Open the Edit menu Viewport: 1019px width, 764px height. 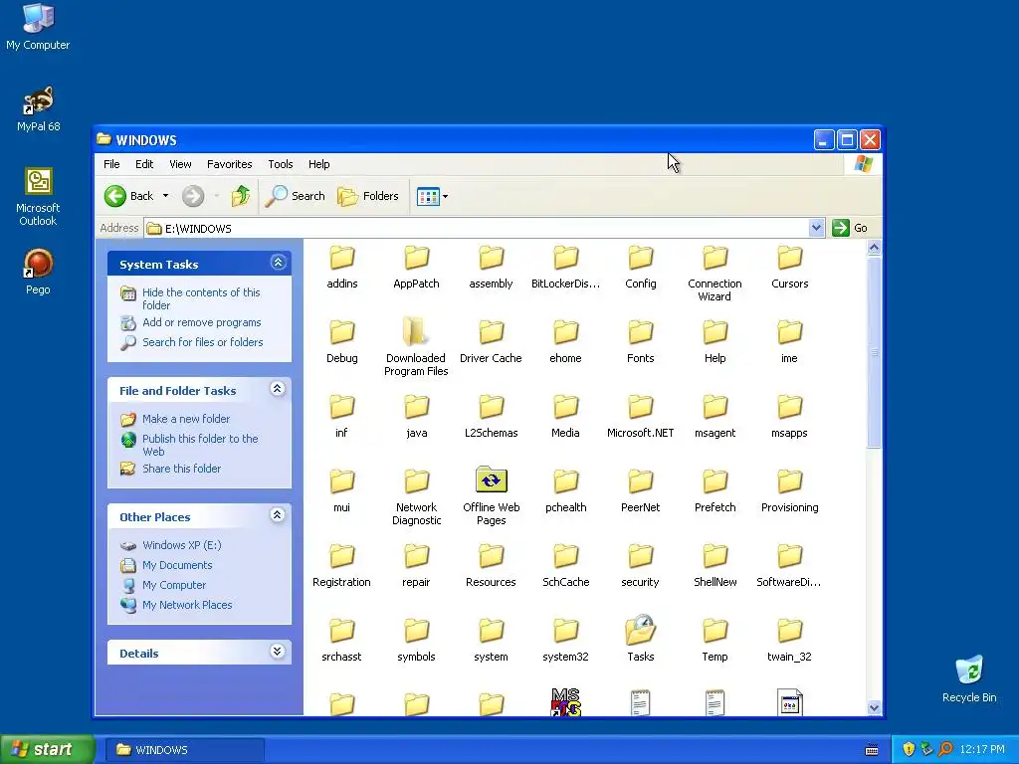click(x=144, y=164)
